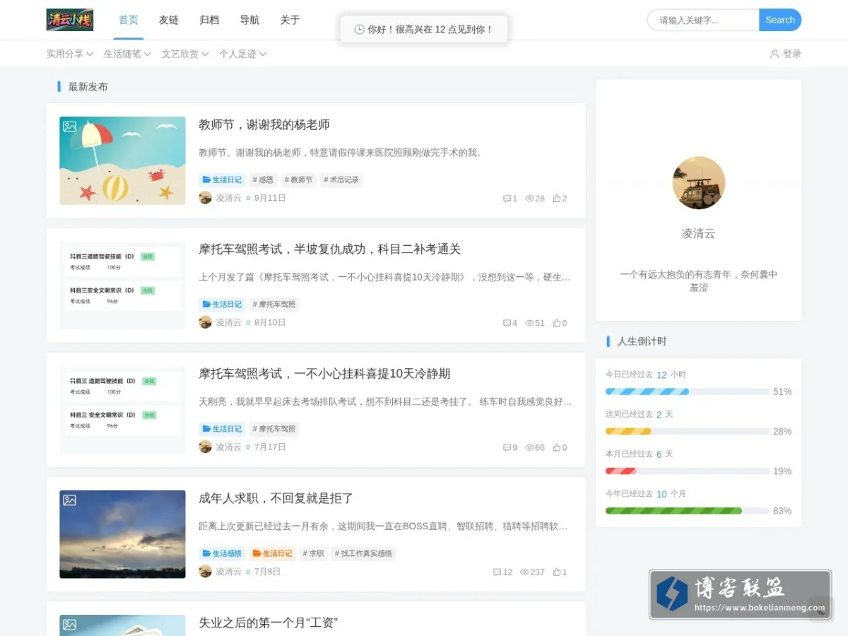Image resolution: width=848 pixels, height=636 pixels.
Task: Click the 最新发布 section heading
Action: [88, 87]
